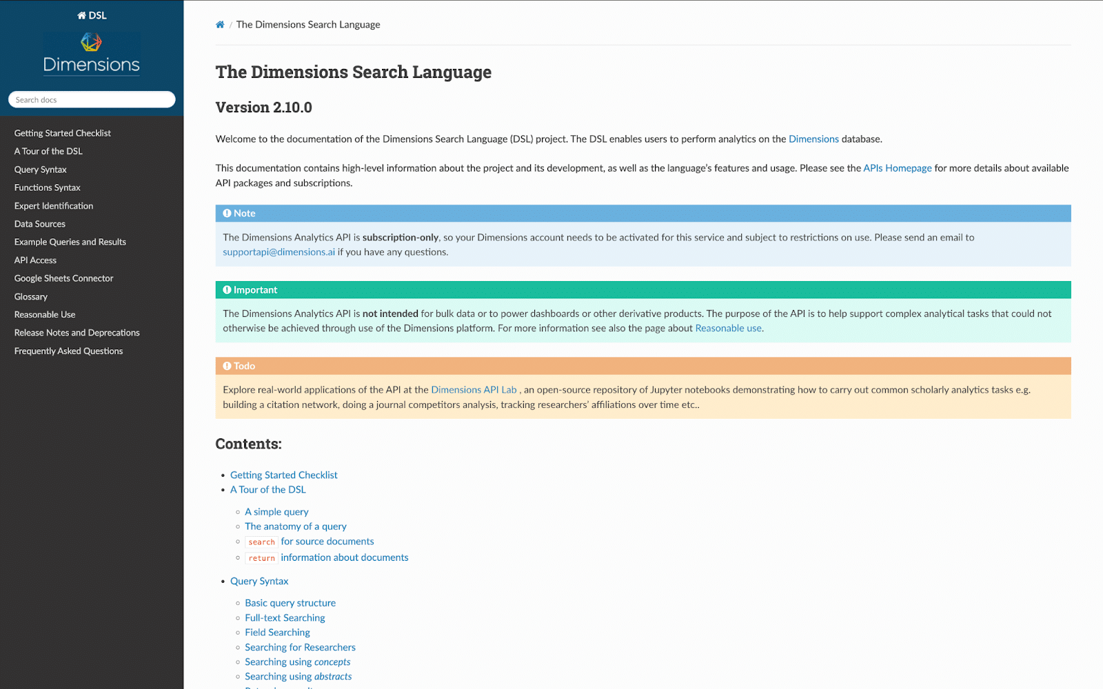The height and width of the screenshot is (689, 1103).
Task: Open Release Notes and Deprecations
Action: click(x=77, y=333)
